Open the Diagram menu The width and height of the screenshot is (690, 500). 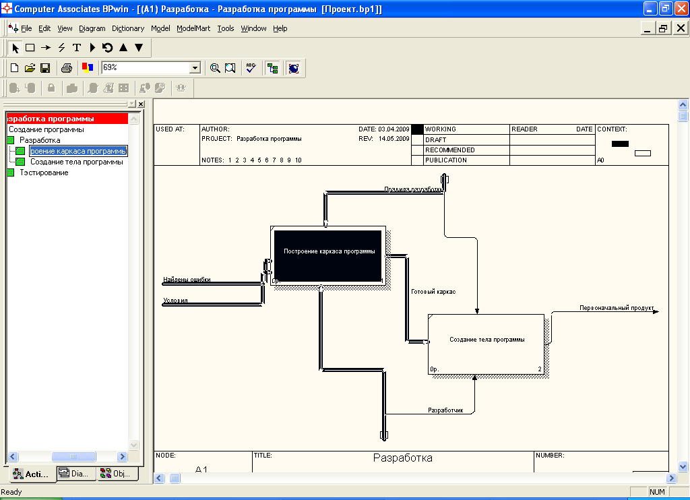(x=92, y=28)
